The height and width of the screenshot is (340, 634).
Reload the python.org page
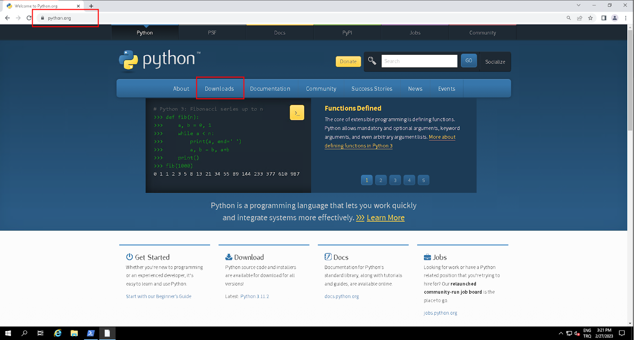click(x=29, y=18)
